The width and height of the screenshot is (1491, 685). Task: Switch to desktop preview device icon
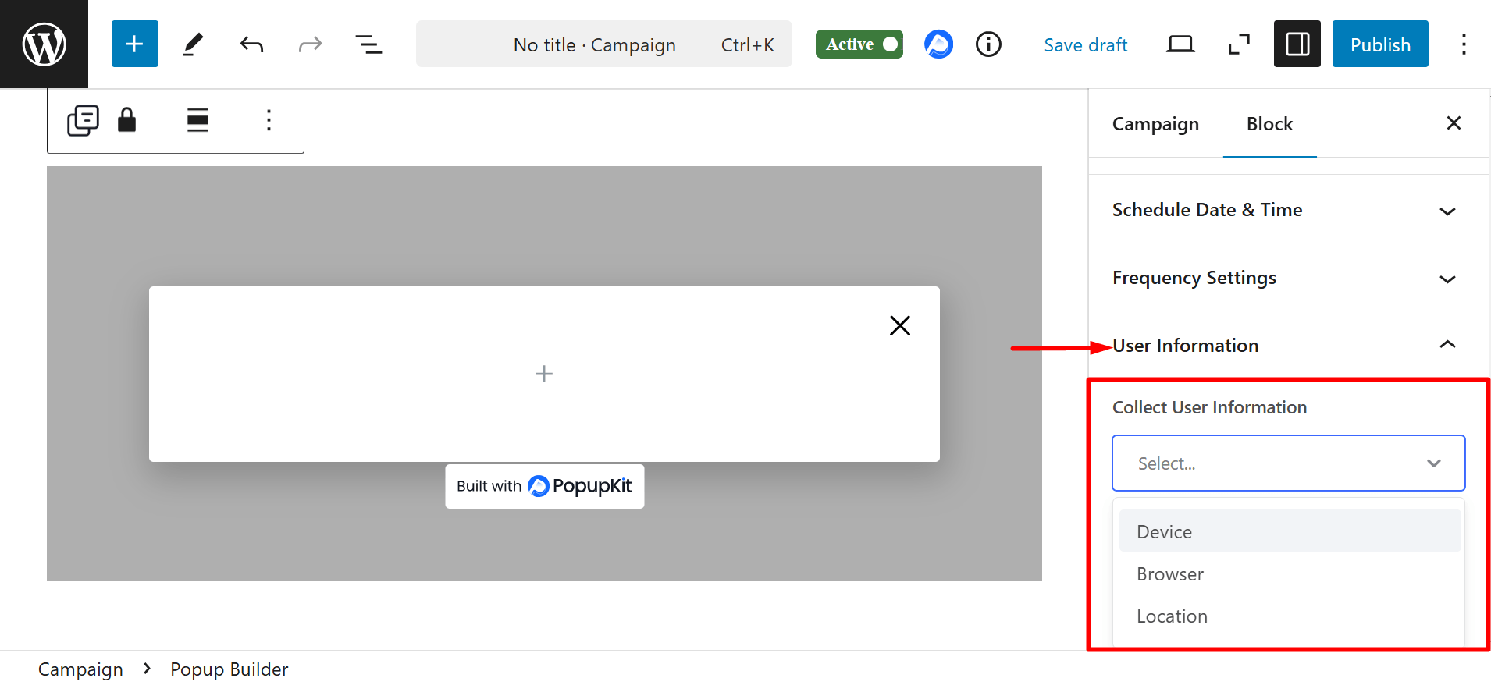tap(1180, 44)
